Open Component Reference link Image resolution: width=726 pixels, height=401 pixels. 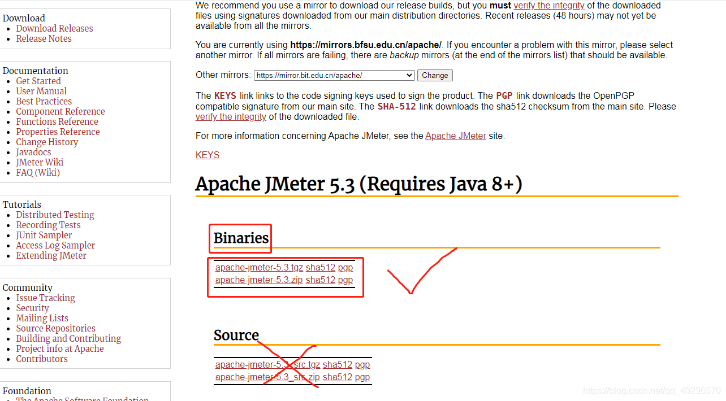60,111
